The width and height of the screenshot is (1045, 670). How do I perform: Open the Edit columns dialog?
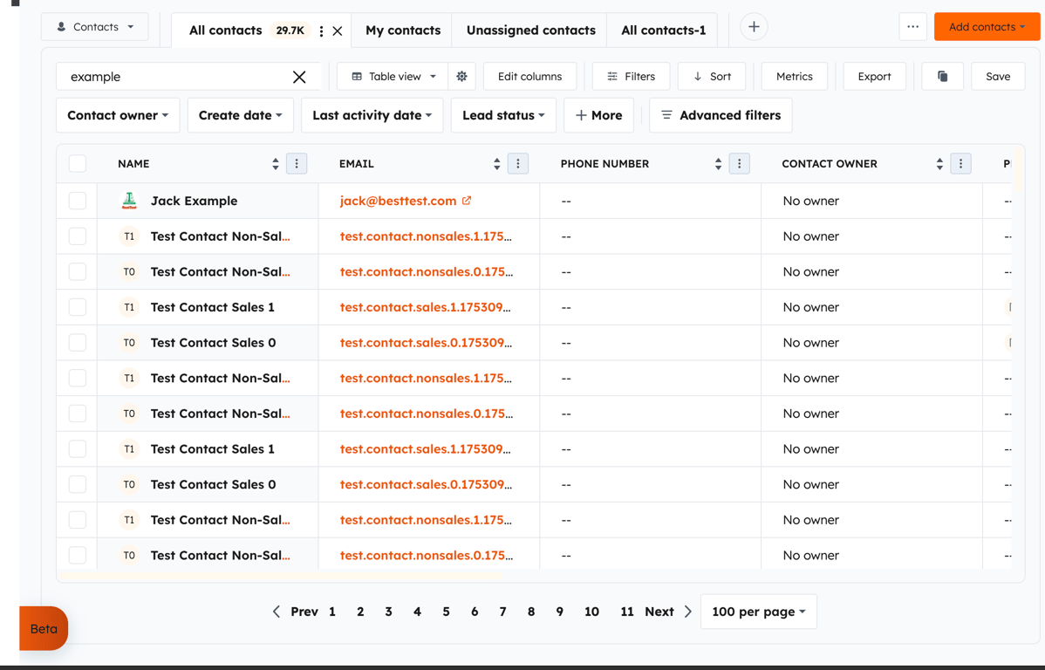point(529,76)
